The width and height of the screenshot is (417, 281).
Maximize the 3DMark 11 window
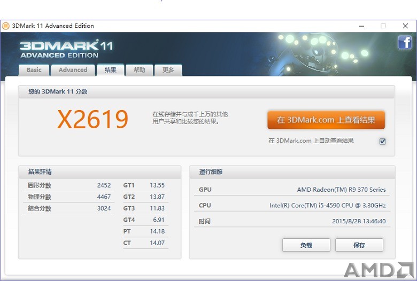(x=383, y=26)
